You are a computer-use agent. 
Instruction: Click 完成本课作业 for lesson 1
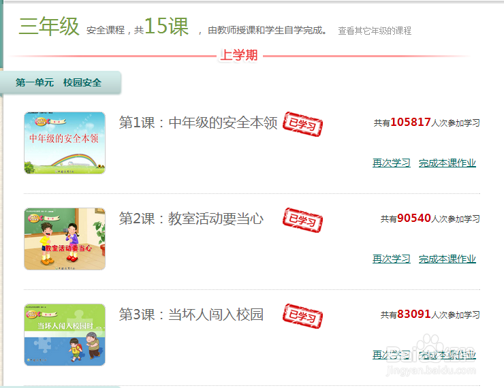447,163
